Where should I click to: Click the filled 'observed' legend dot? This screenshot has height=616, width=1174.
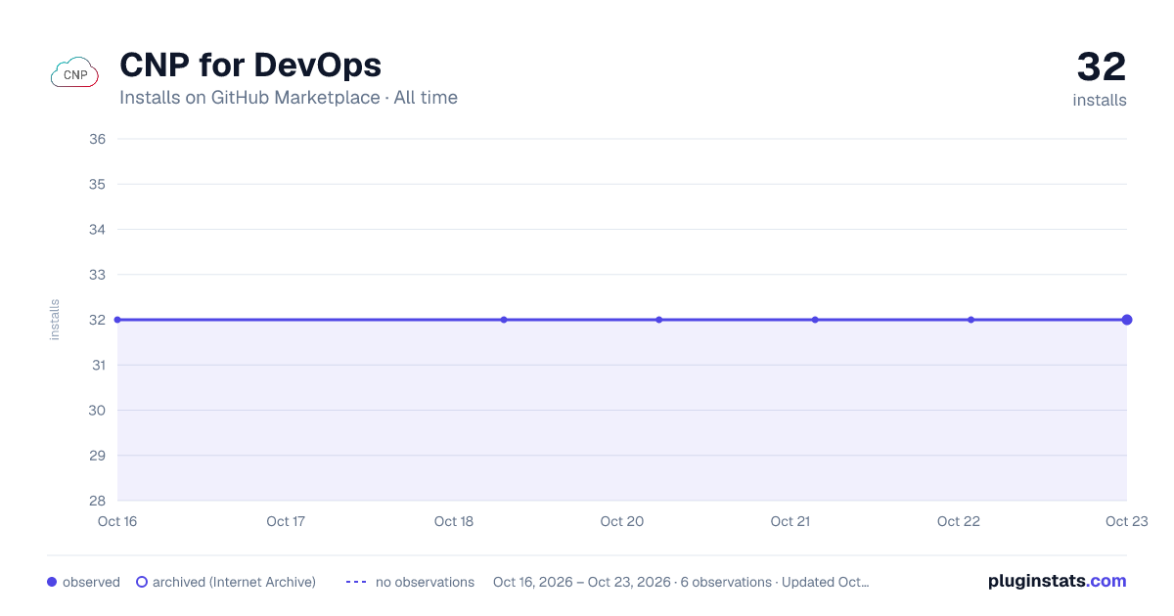tap(52, 582)
